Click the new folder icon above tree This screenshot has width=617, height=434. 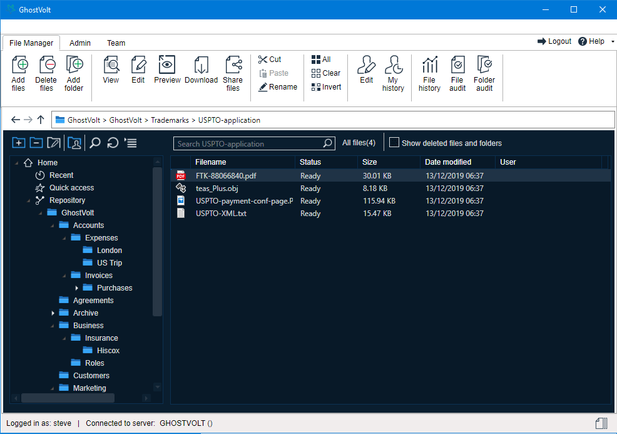coord(19,143)
